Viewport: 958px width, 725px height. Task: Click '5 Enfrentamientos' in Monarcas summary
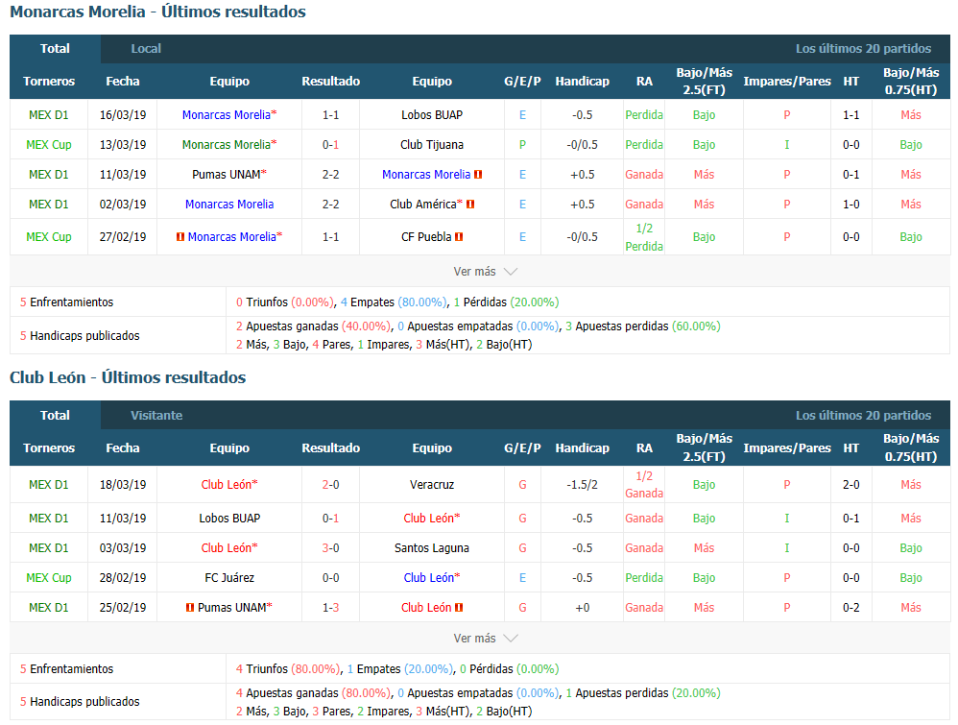click(x=66, y=302)
